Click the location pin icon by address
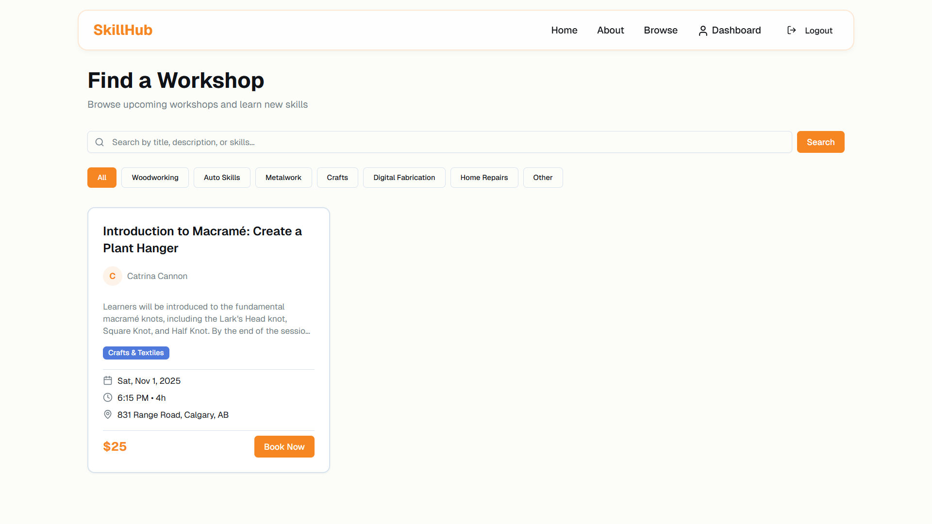Viewport: 932px width, 524px height. 108,415
